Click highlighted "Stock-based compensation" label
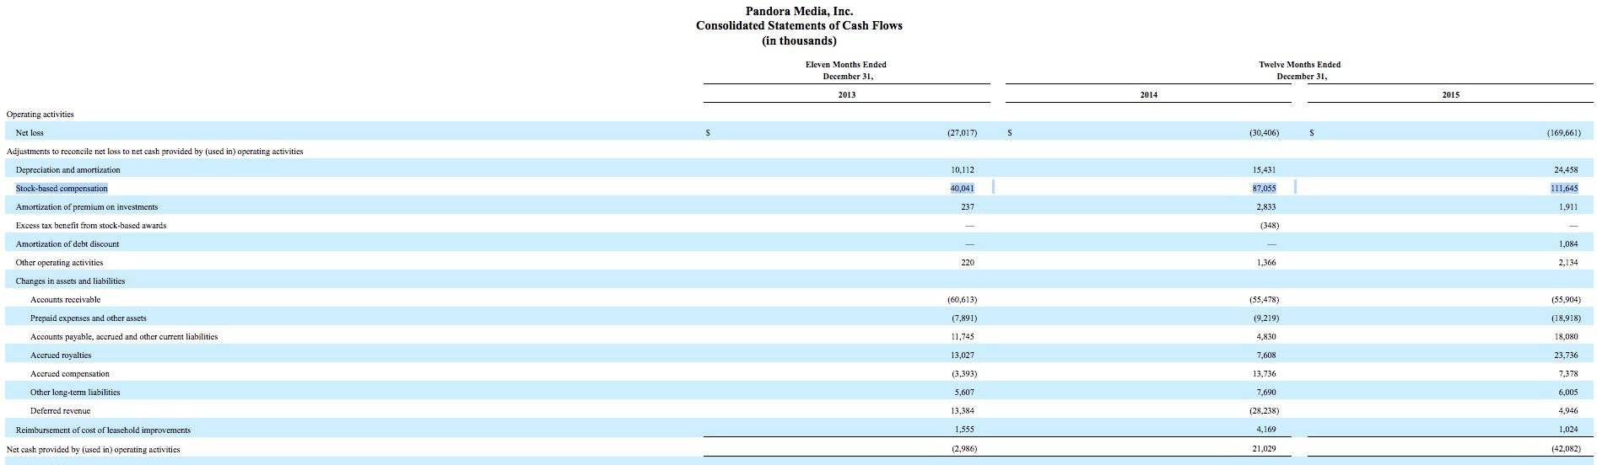This screenshot has height=465, width=1597. coord(62,188)
